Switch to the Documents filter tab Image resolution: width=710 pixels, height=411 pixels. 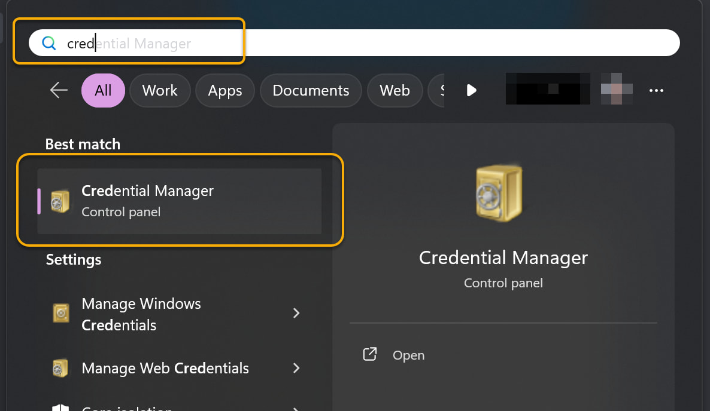(x=311, y=90)
